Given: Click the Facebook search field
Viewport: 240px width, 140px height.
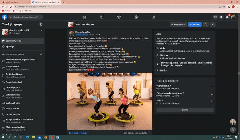Looking at the screenshot, I should (x=26, y=17).
